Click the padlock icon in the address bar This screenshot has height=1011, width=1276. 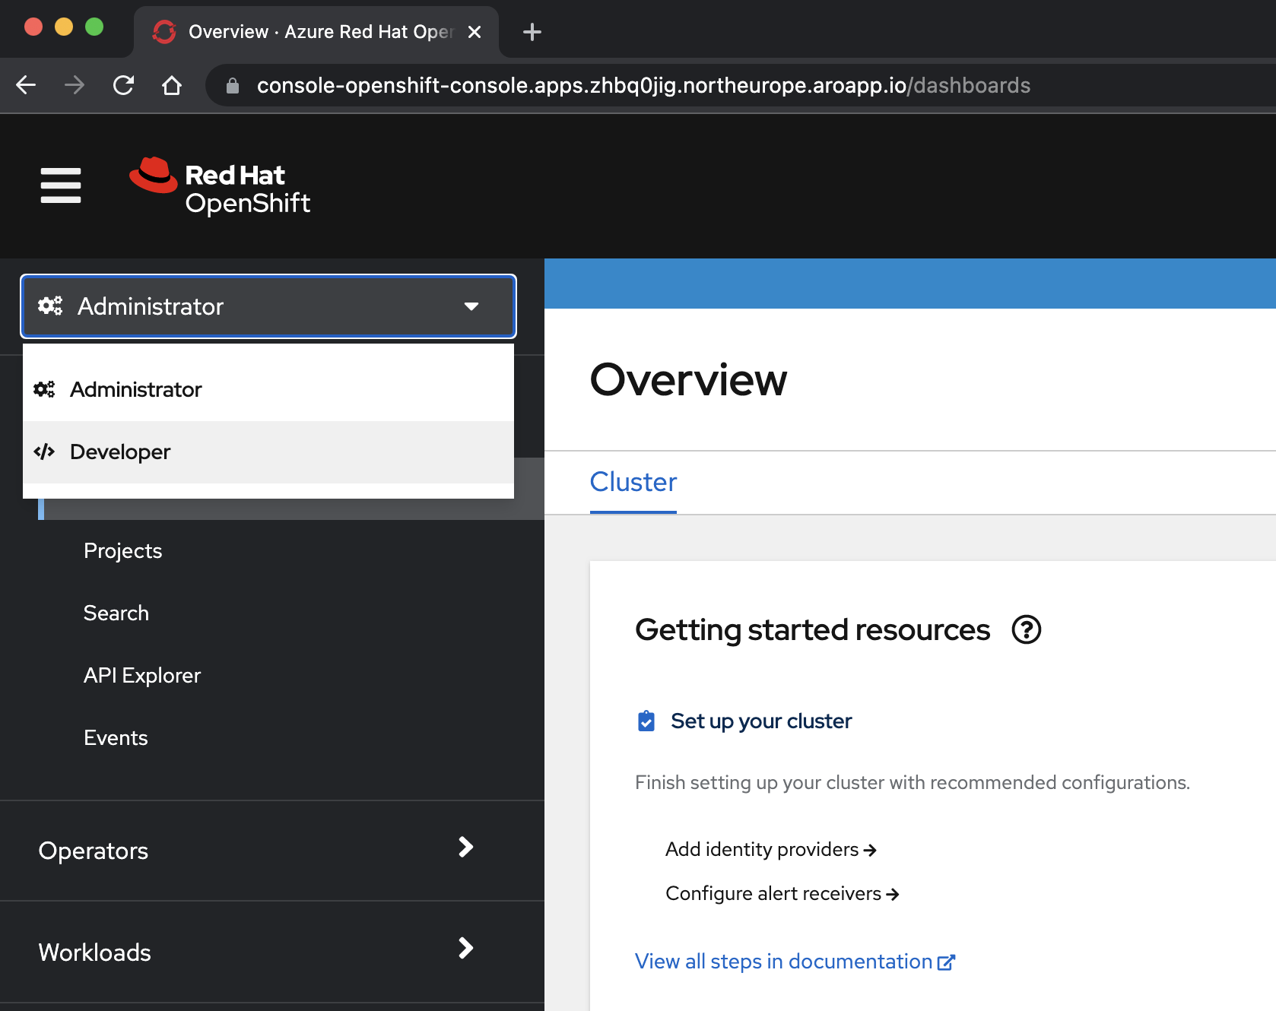(232, 85)
